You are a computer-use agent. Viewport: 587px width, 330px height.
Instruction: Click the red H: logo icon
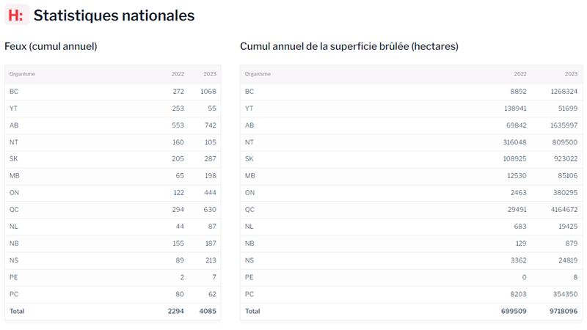point(15,15)
